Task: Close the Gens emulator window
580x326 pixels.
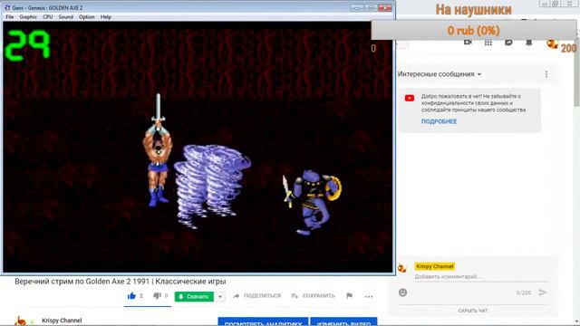Action: (x=385, y=7)
